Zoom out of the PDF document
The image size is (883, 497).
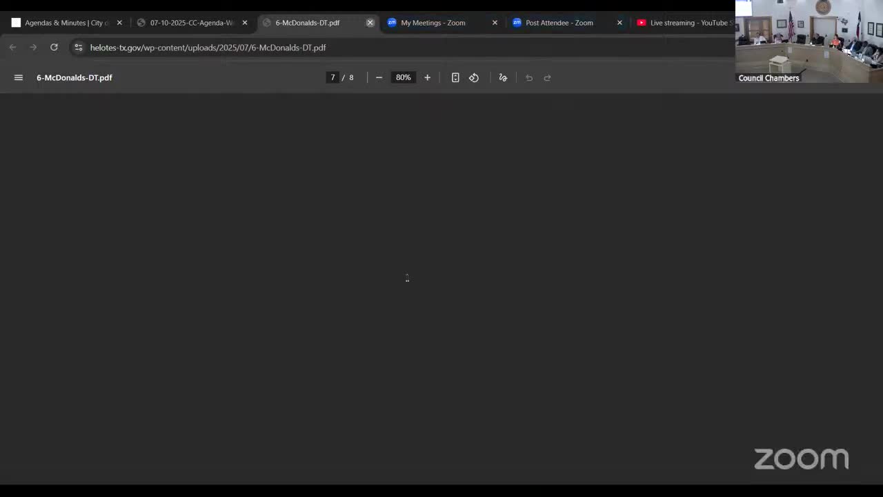point(379,78)
